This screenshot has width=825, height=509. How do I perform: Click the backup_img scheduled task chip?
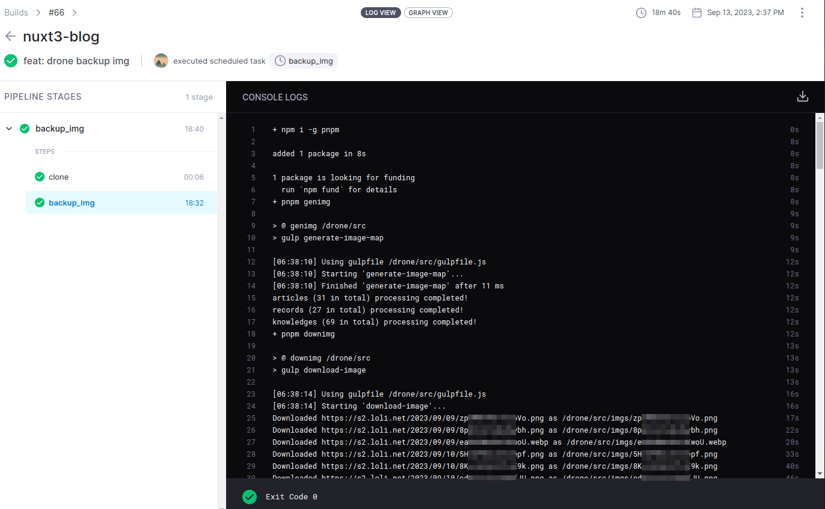pos(304,61)
